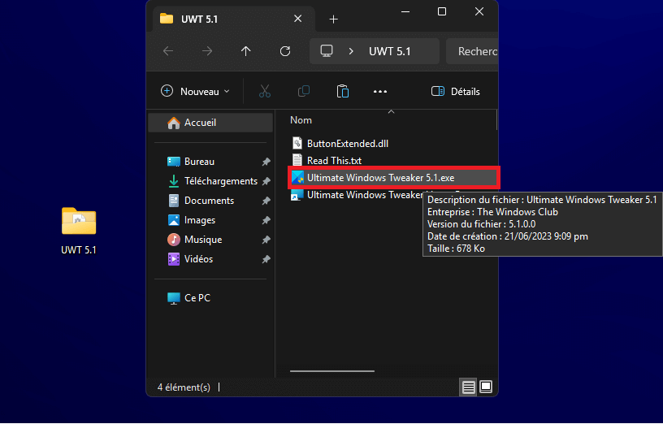Click the Cut scissors icon

tap(265, 91)
